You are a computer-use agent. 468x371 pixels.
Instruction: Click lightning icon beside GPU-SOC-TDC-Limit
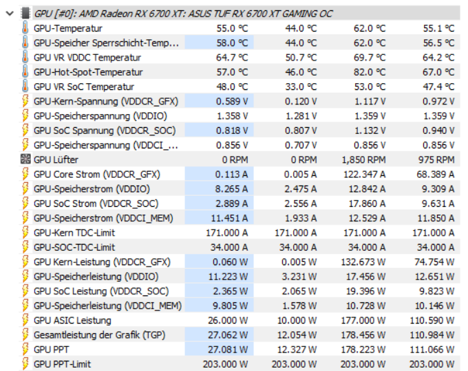click(25, 247)
